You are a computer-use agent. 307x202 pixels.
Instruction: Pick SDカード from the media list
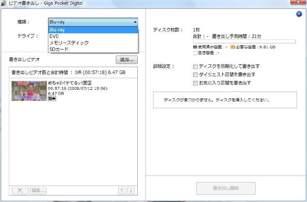[x=59, y=49]
